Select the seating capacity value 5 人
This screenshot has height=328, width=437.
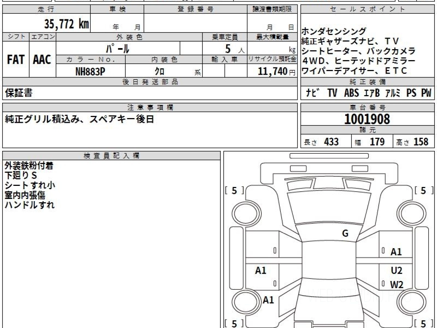click(x=235, y=48)
